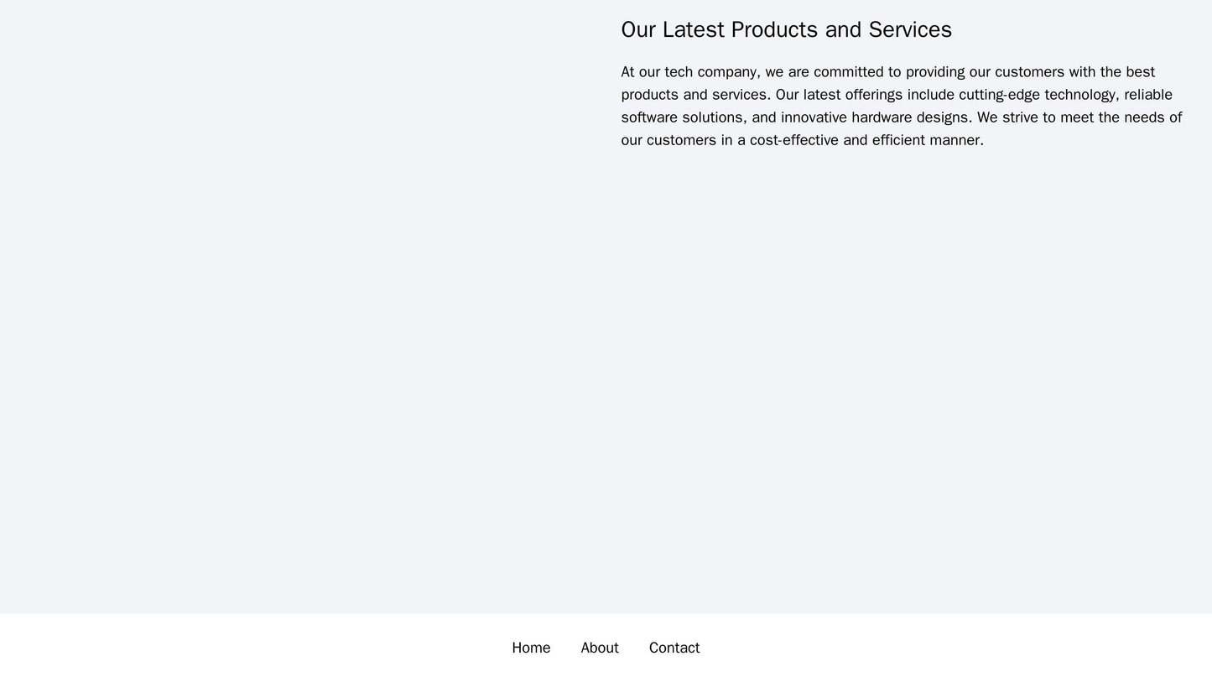Viewport: 1212px width, 682px height.
Task: Click the 'Our Latest Products and Services' heading
Action: pos(785,29)
